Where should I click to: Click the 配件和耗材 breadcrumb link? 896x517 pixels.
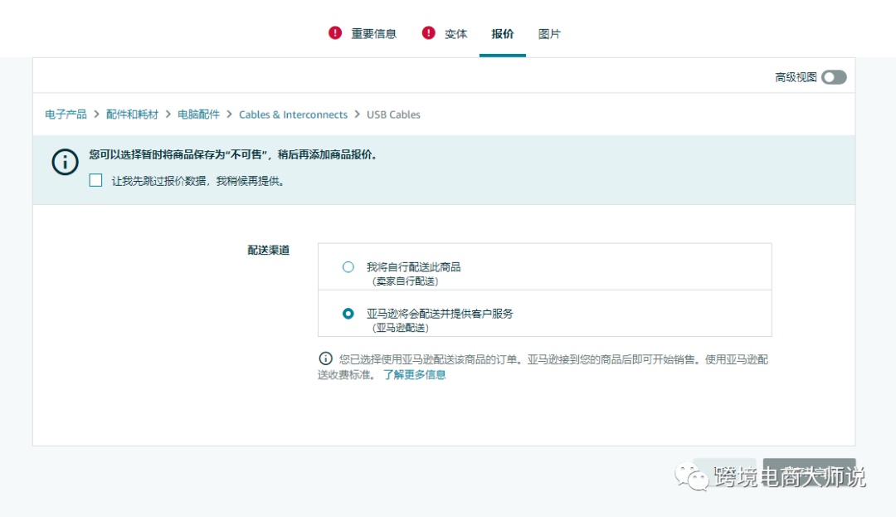click(133, 115)
